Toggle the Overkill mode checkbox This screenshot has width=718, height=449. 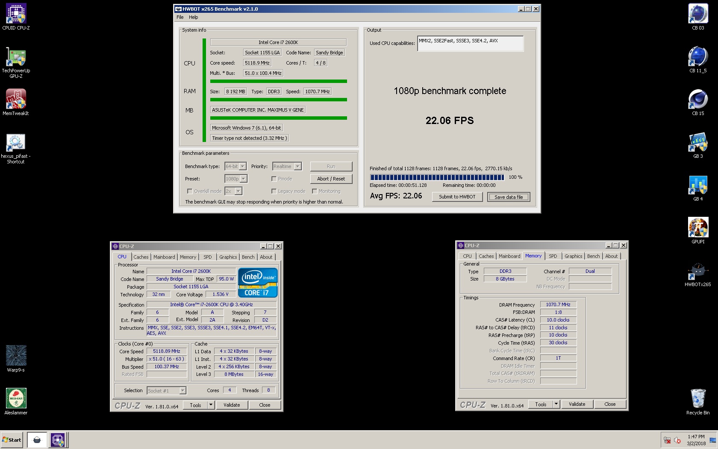[x=190, y=191]
